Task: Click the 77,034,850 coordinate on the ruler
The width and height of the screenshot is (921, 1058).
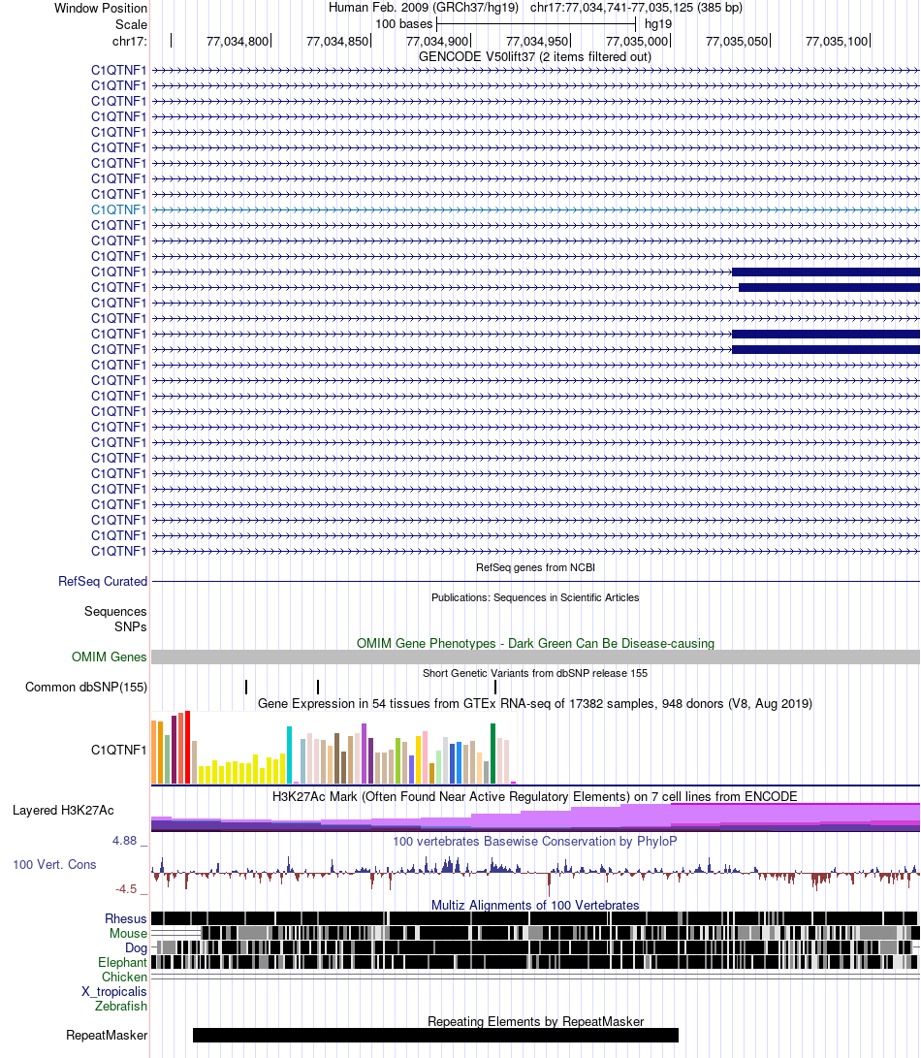Action: 336,41
